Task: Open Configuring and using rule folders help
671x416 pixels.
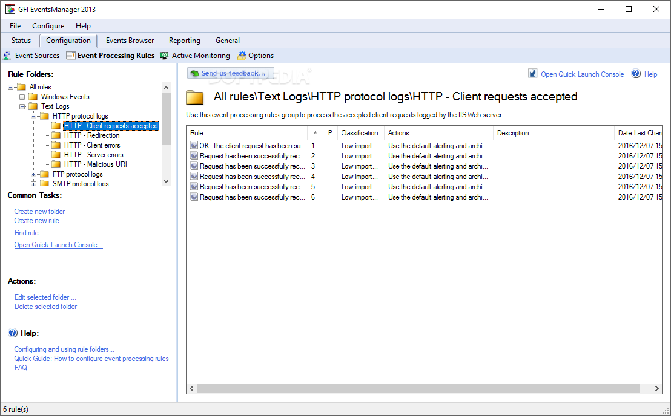Action: point(64,349)
